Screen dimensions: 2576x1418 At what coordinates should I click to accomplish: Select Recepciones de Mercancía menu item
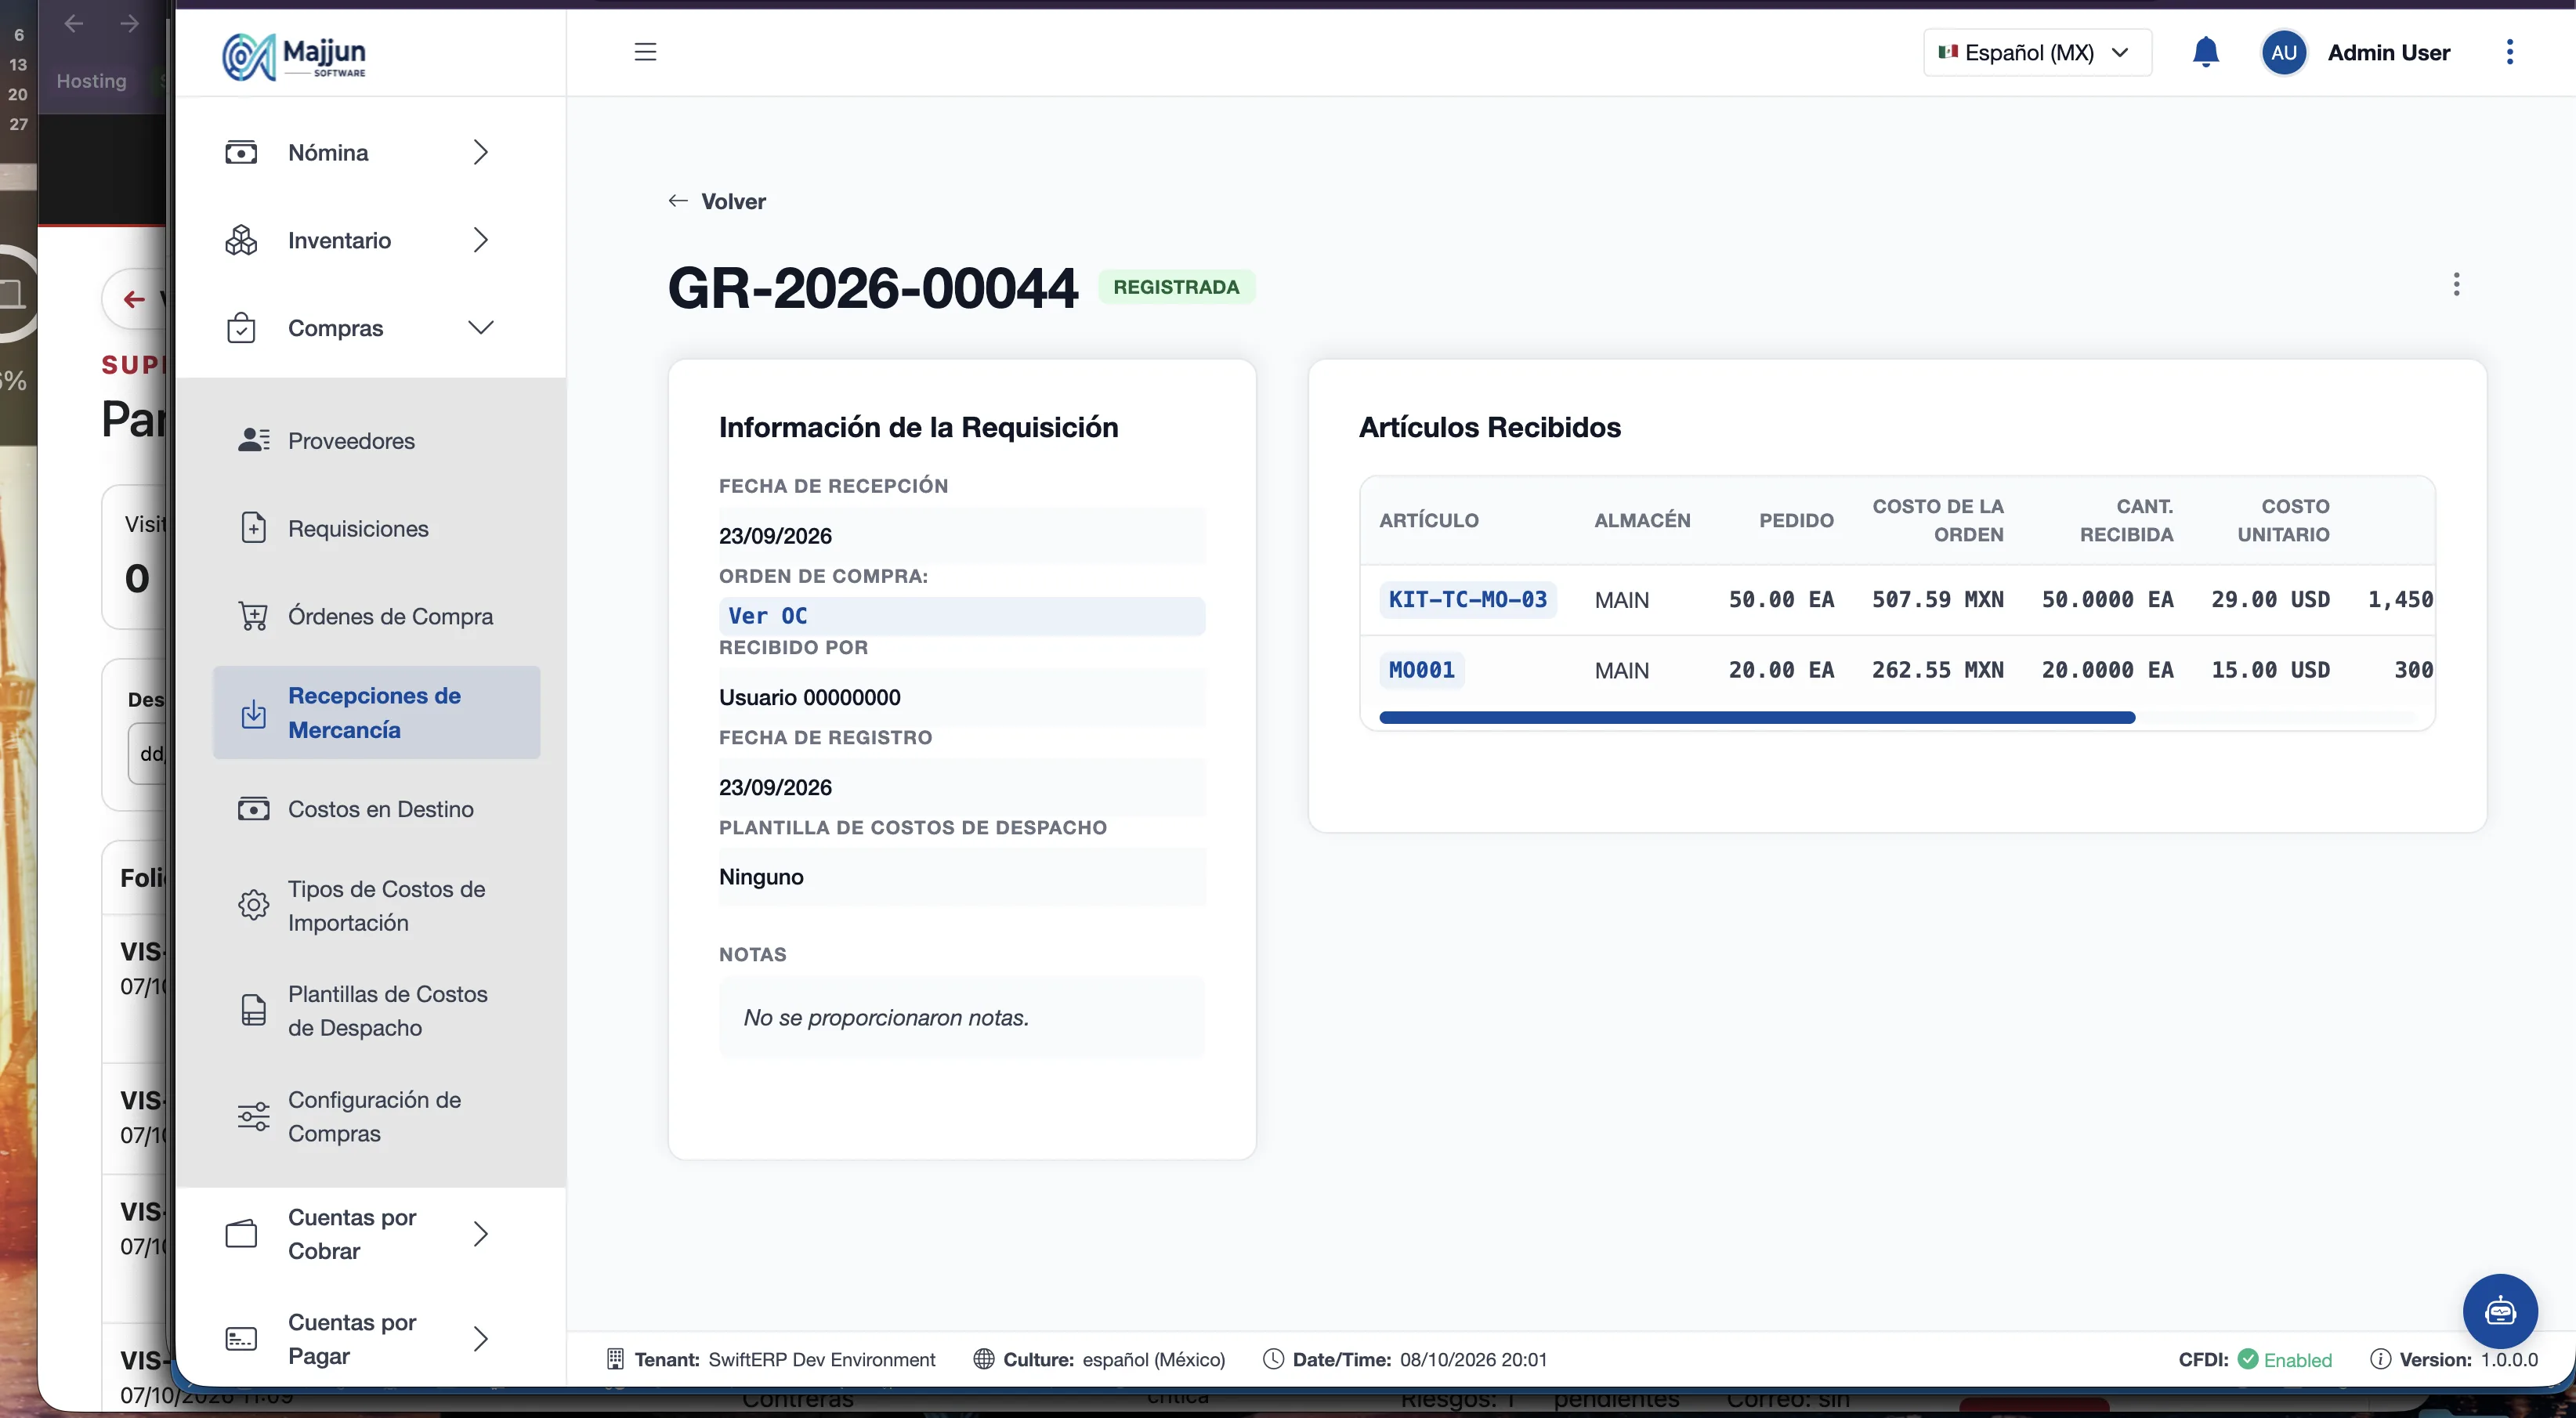click(x=376, y=713)
